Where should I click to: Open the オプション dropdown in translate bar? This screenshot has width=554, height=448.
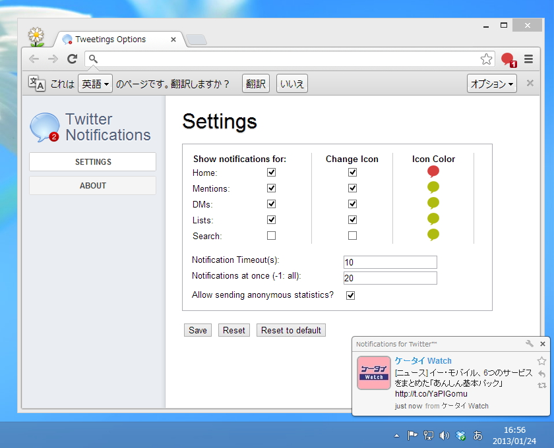pos(491,83)
